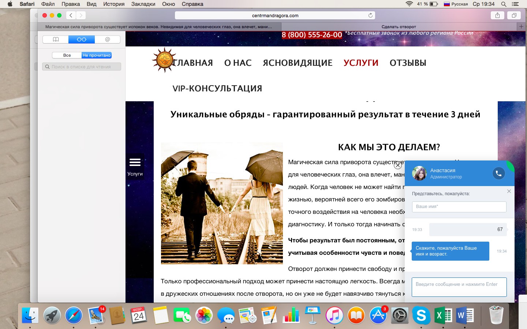
Task: Launch FaceTime from the Dock
Action: point(182,315)
